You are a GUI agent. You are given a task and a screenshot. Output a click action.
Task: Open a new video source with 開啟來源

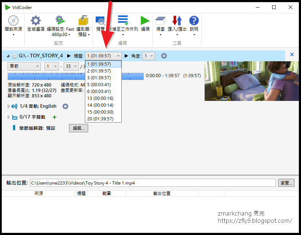coord(13,22)
